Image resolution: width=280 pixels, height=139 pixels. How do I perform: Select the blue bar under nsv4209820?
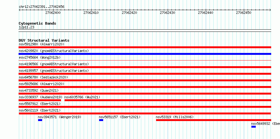coord(145,54)
